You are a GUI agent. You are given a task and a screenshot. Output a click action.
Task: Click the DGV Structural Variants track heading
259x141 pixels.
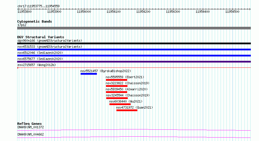[x=41, y=37]
